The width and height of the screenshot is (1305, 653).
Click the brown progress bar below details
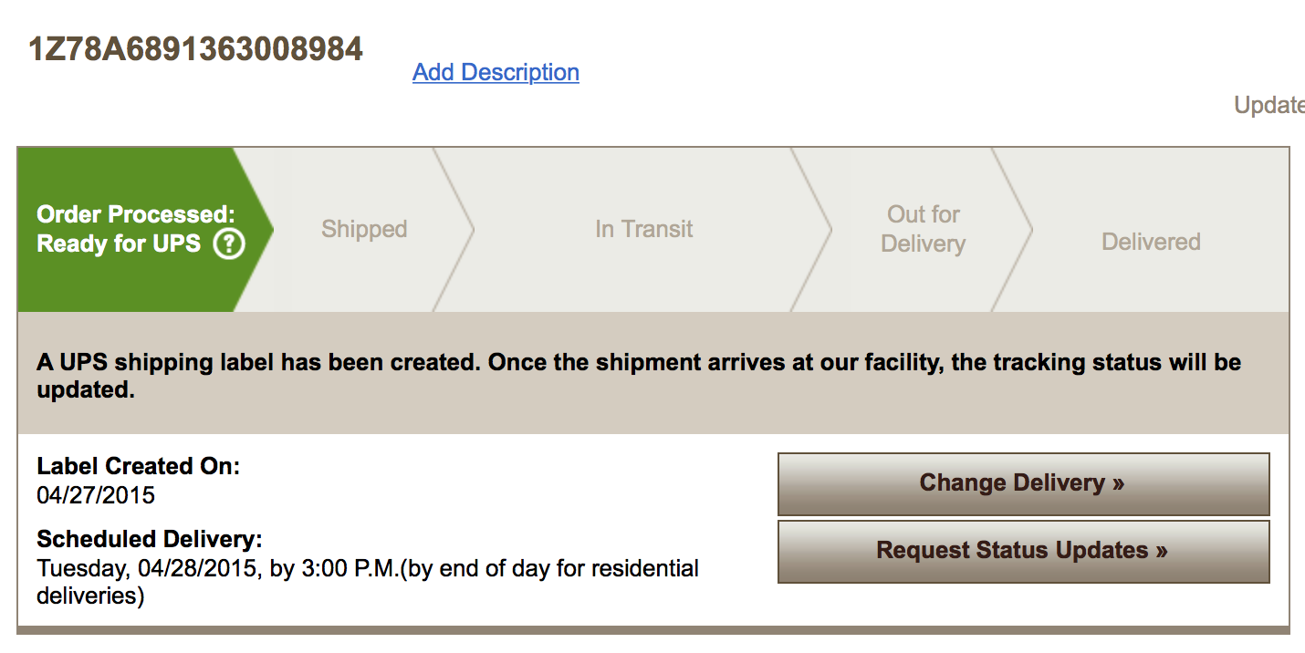click(652, 628)
